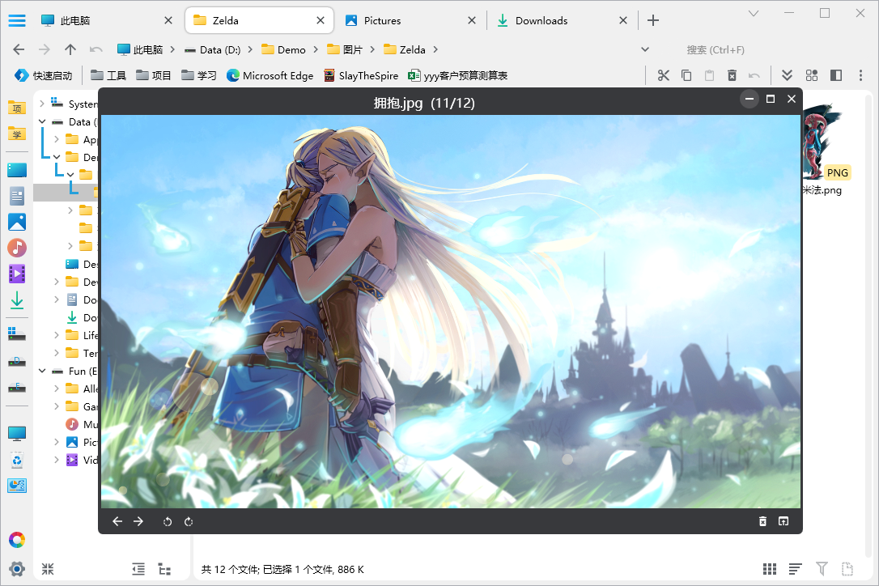Expand breadcrumb chevron after Demo
This screenshot has width=879, height=586.
pos(316,49)
